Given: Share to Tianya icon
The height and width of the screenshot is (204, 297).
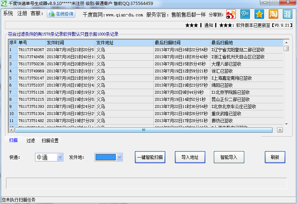Looking at the screenshot, I should [x=288, y=14].
